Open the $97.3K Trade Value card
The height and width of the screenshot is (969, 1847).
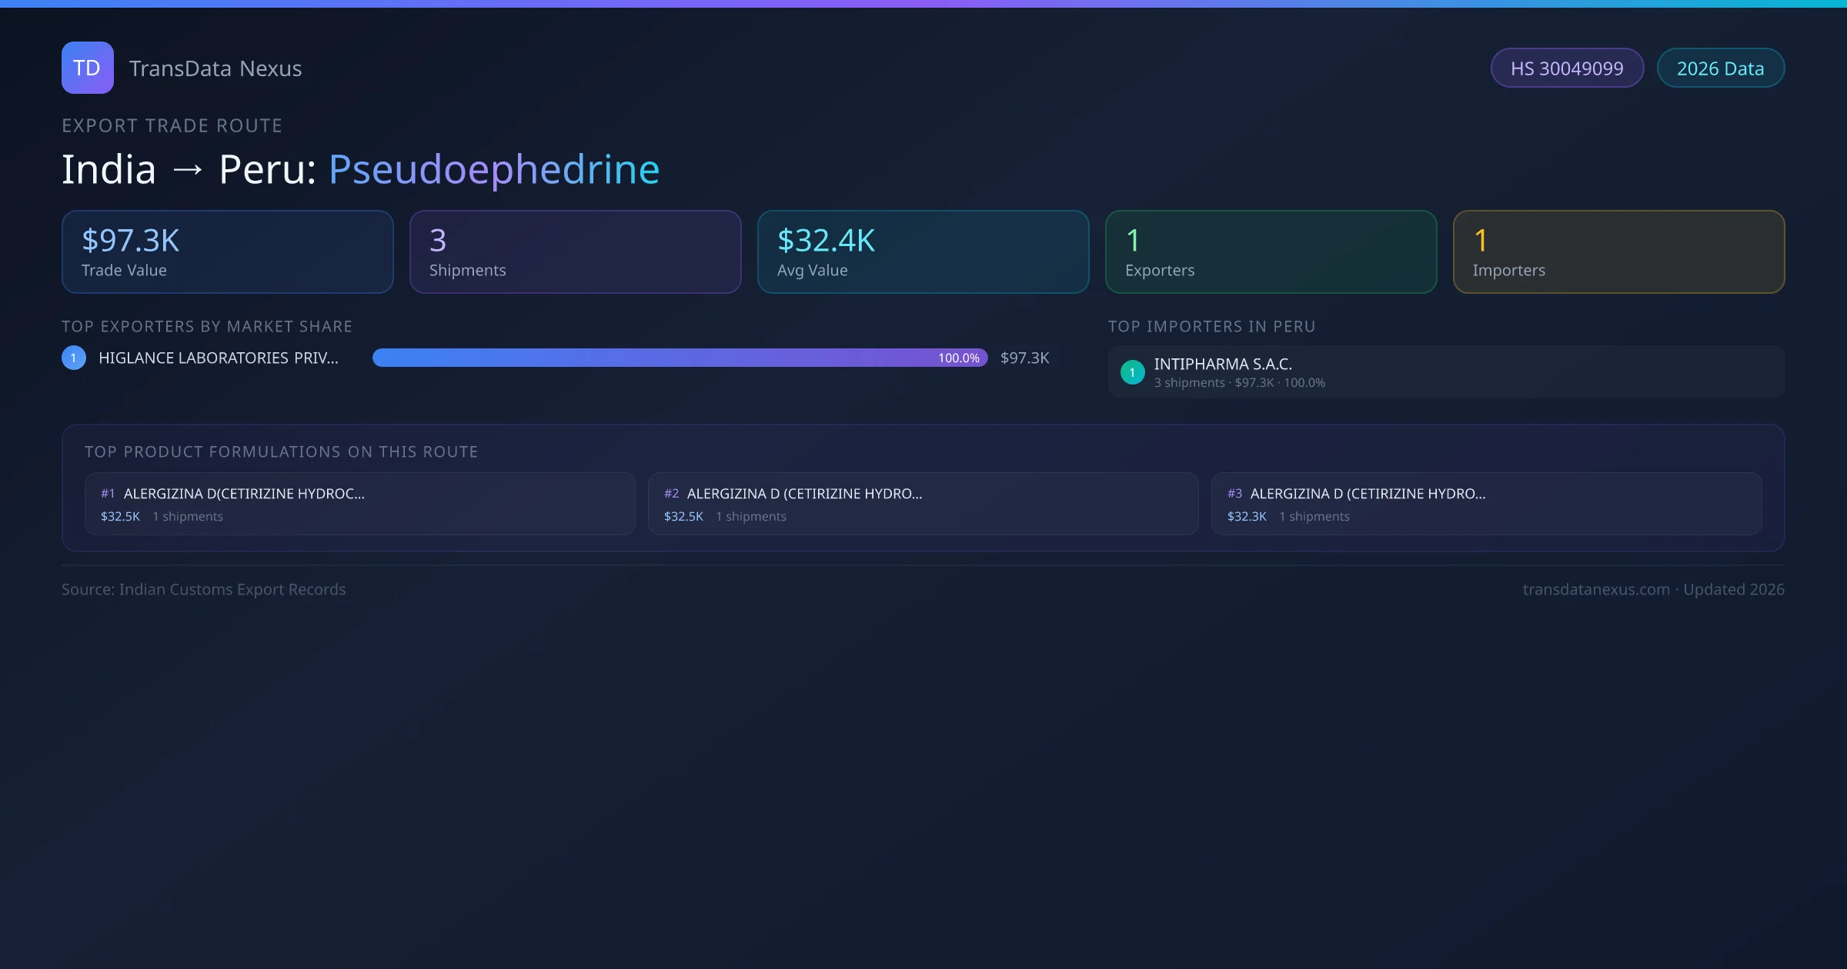227,252
